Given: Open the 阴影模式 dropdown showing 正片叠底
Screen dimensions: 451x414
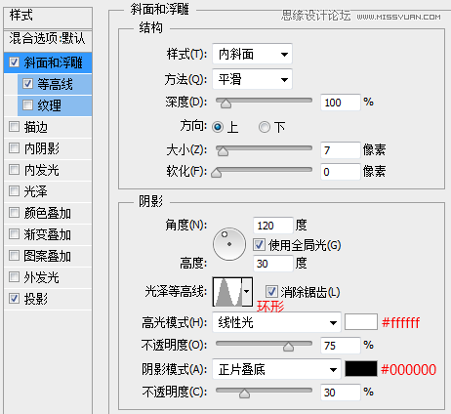Looking at the screenshot, I should click(x=276, y=369).
